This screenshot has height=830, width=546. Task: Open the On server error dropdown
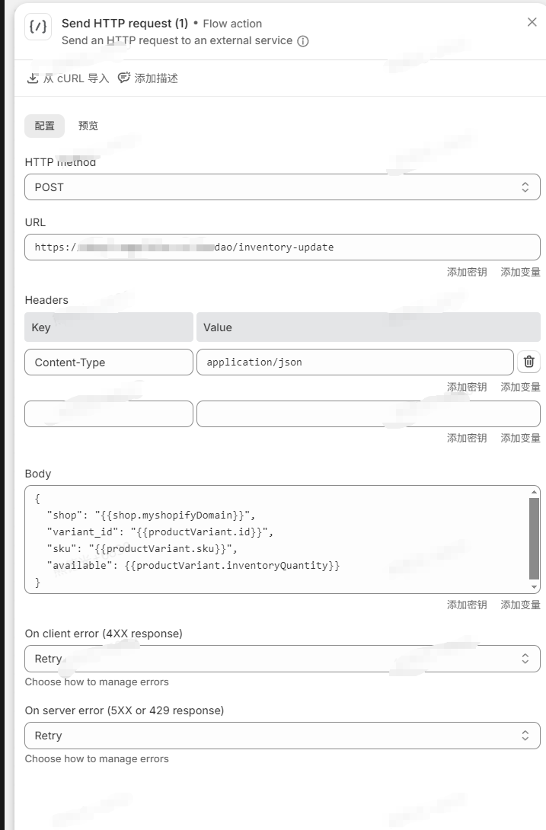click(x=282, y=736)
